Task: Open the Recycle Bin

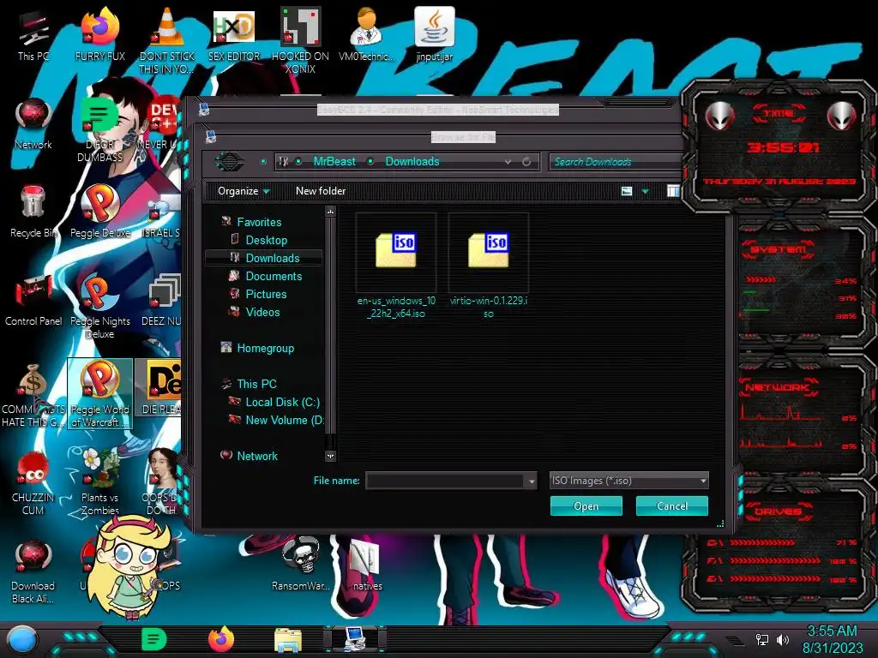Action: pos(33,212)
